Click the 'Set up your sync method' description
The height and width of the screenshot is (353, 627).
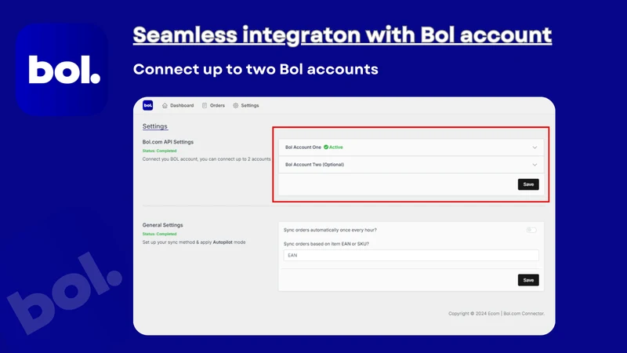coord(194,242)
